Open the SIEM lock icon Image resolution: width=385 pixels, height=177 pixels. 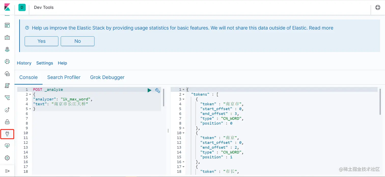7,122
